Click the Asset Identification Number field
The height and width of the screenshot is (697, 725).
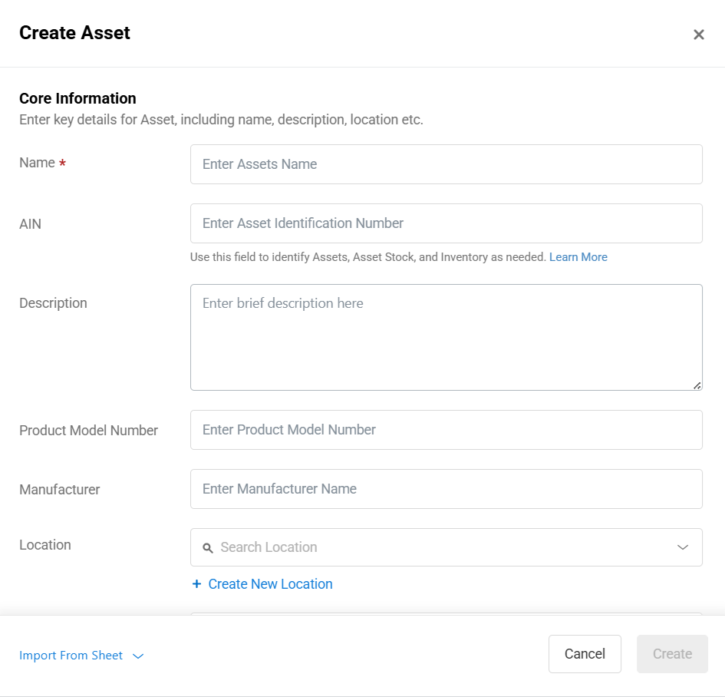[x=447, y=223]
